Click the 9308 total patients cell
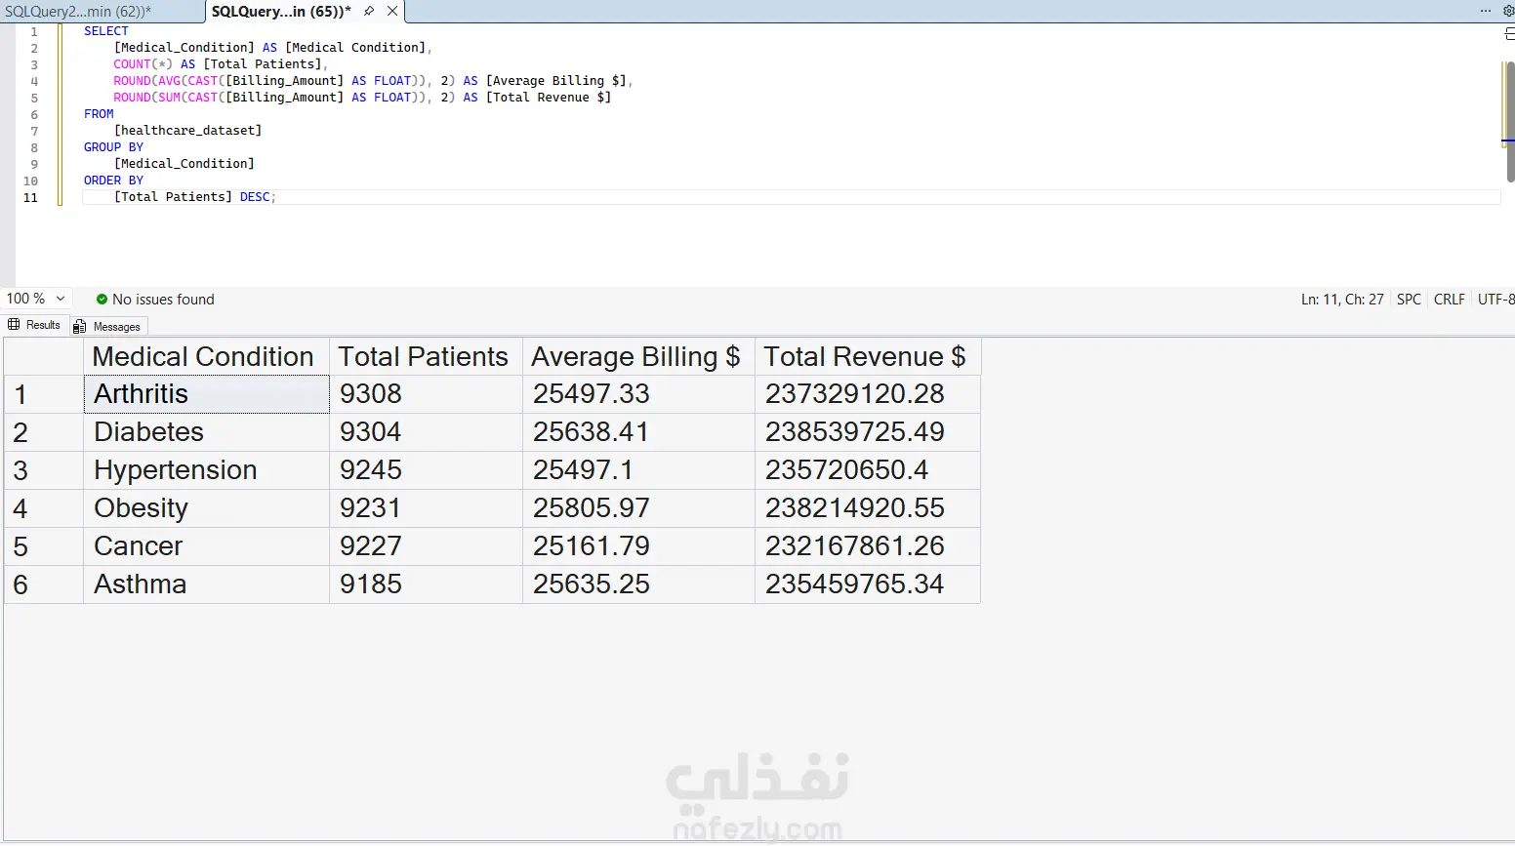Screen dimensions: 1515x846 pos(426,394)
